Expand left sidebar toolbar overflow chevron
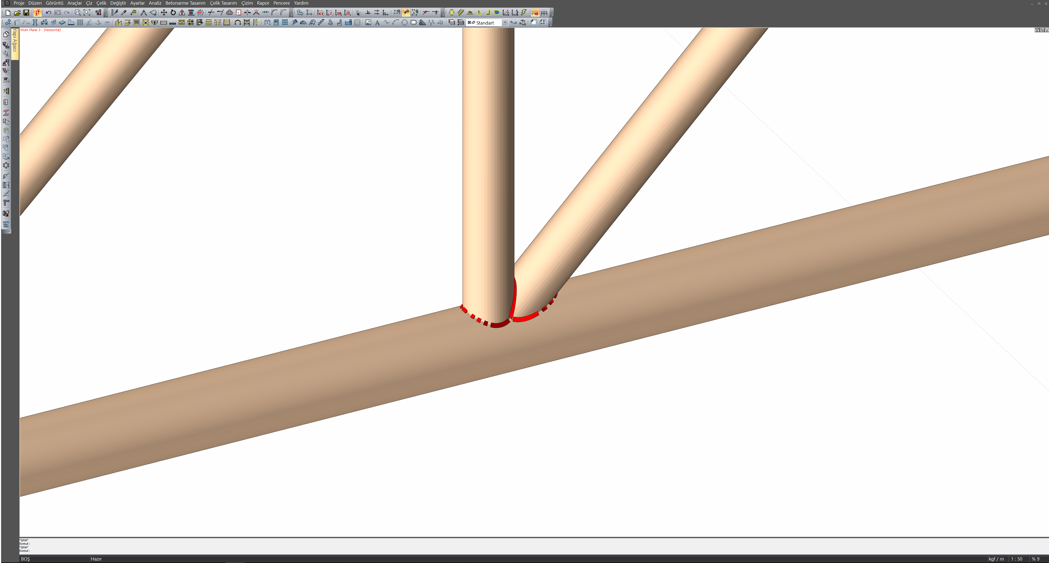 9,231
